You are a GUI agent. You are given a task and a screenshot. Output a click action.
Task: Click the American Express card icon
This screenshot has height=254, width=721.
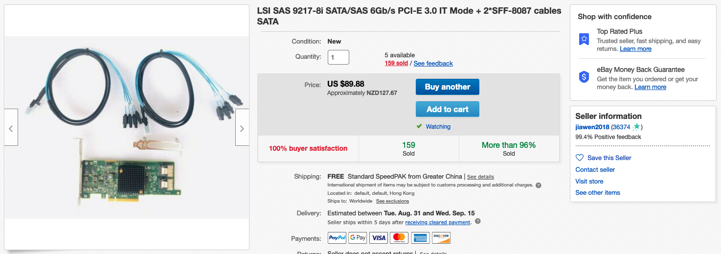click(420, 238)
